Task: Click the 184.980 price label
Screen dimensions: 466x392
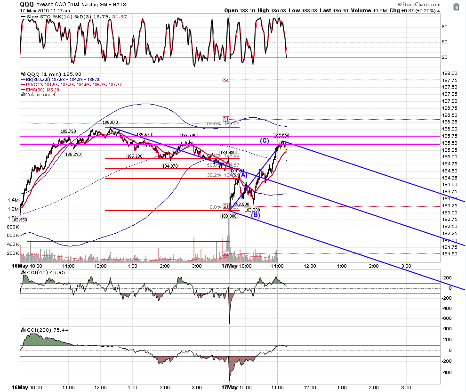Action: (228, 153)
